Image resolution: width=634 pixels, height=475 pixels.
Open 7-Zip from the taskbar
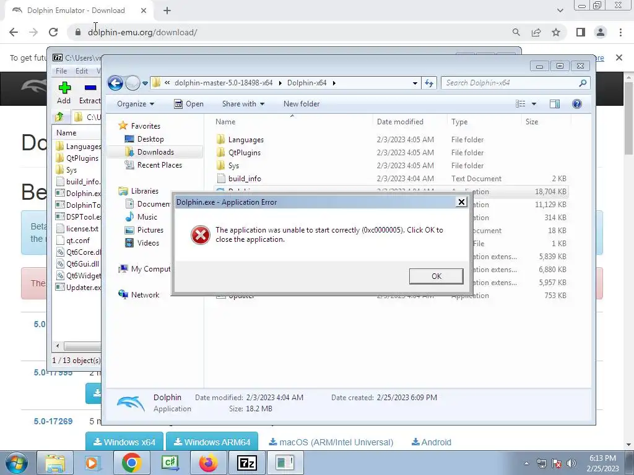tap(246, 463)
